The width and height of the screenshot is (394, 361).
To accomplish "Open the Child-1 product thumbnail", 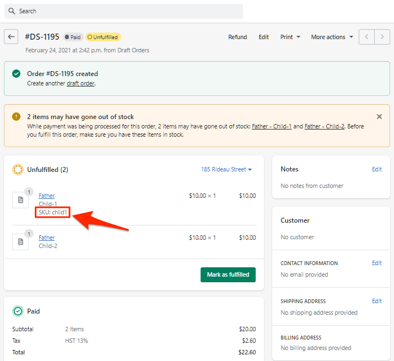I will [x=20, y=200].
